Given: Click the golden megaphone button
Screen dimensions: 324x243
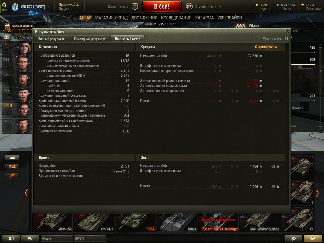Looking at the screenshot, I should coord(313,239).
